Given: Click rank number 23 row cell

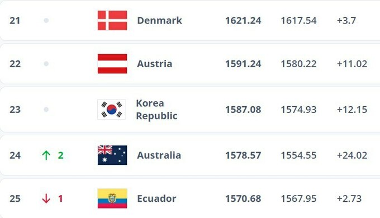Looking at the screenshot, I should coord(15,110).
